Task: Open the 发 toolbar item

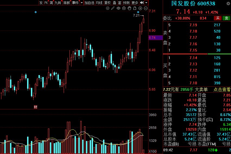Action: [x=41, y=3]
